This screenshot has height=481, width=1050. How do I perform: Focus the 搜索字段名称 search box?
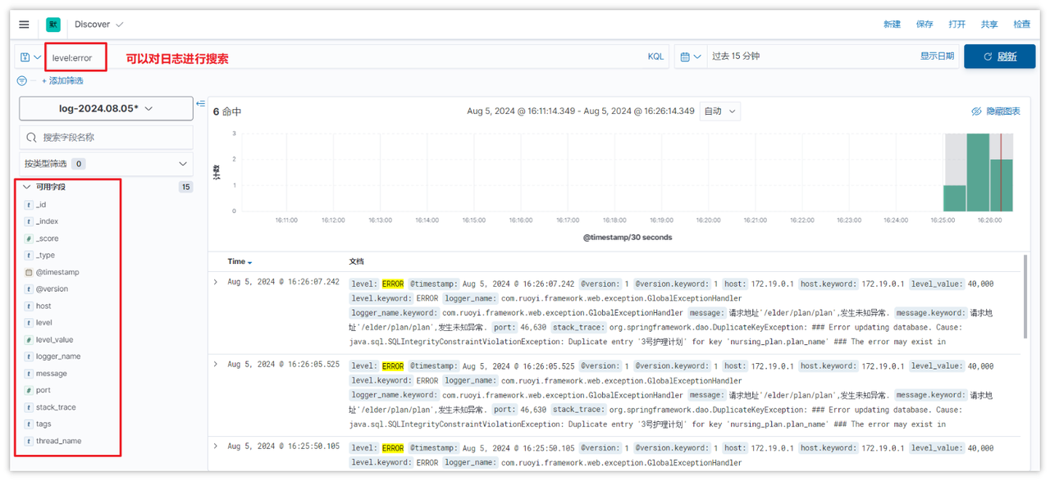106,137
